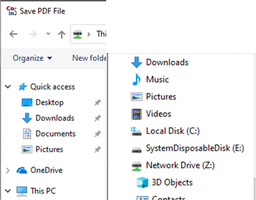
Task: Click the Forward navigation arrow
Action: tap(33, 34)
